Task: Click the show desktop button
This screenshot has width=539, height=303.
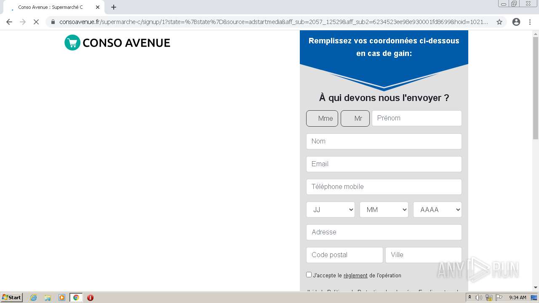Action: [534, 298]
